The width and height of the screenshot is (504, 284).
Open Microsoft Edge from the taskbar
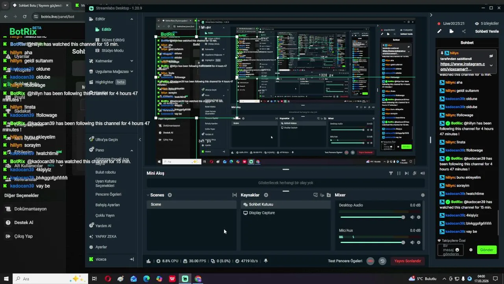tap(146, 279)
